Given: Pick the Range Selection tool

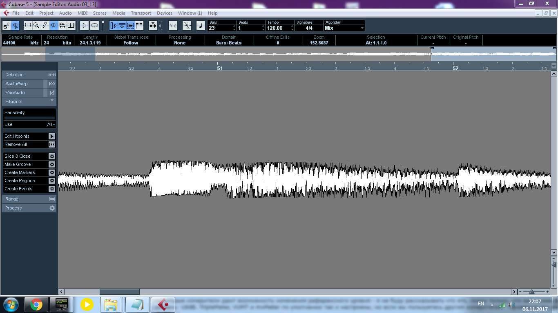Looking at the screenshot, I should (x=28, y=26).
